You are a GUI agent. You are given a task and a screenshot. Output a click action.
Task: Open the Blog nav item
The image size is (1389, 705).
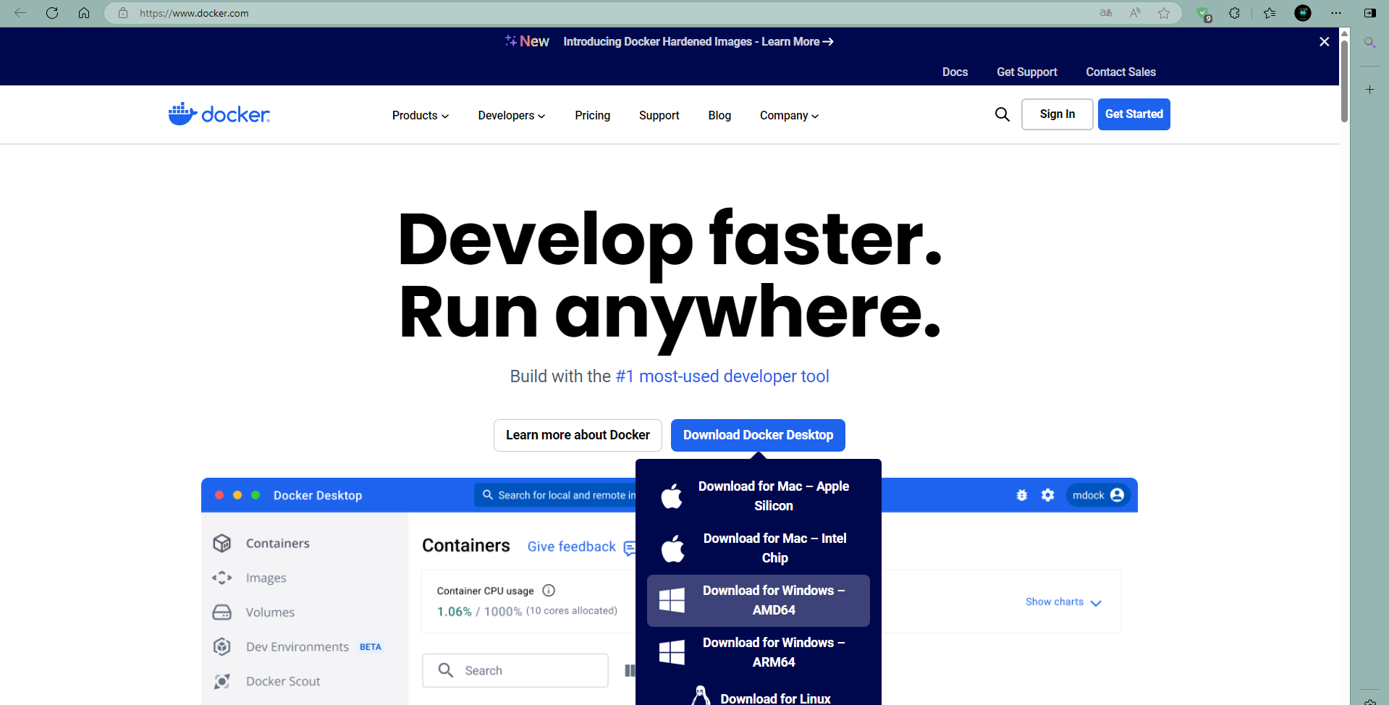[x=719, y=115]
